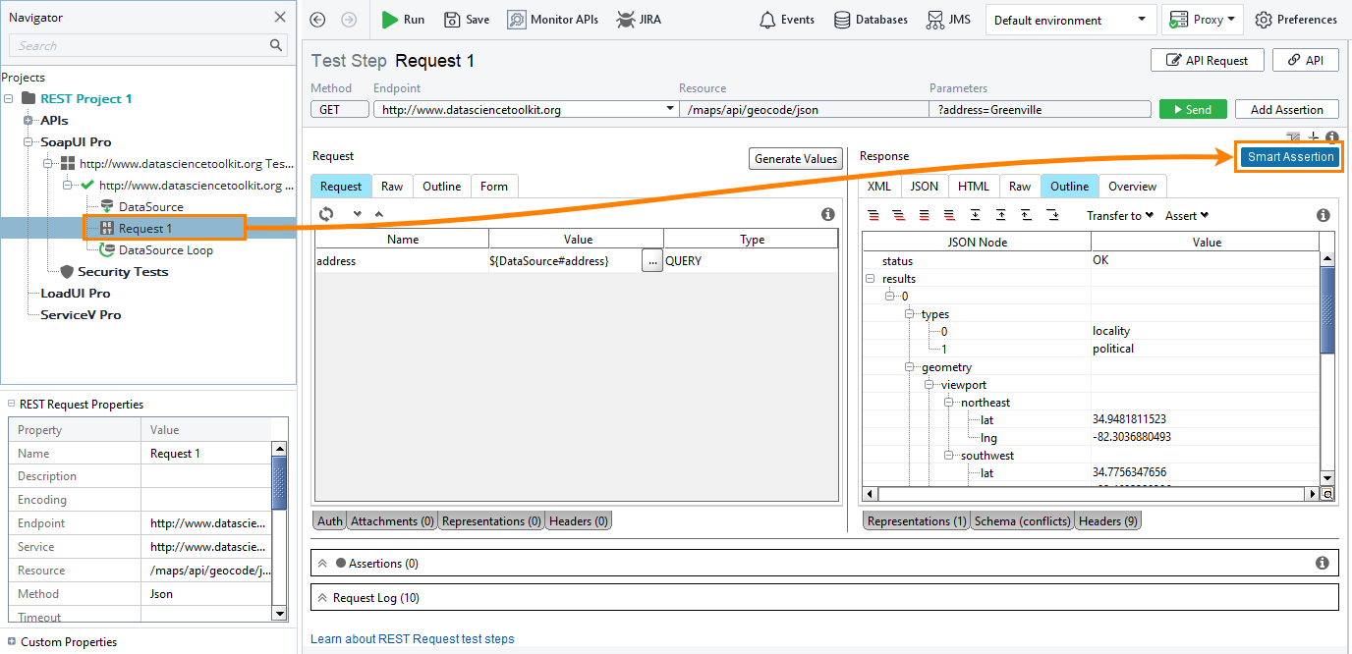Click the Run button in the toolbar
This screenshot has width=1352, height=654.
pyautogui.click(x=403, y=20)
